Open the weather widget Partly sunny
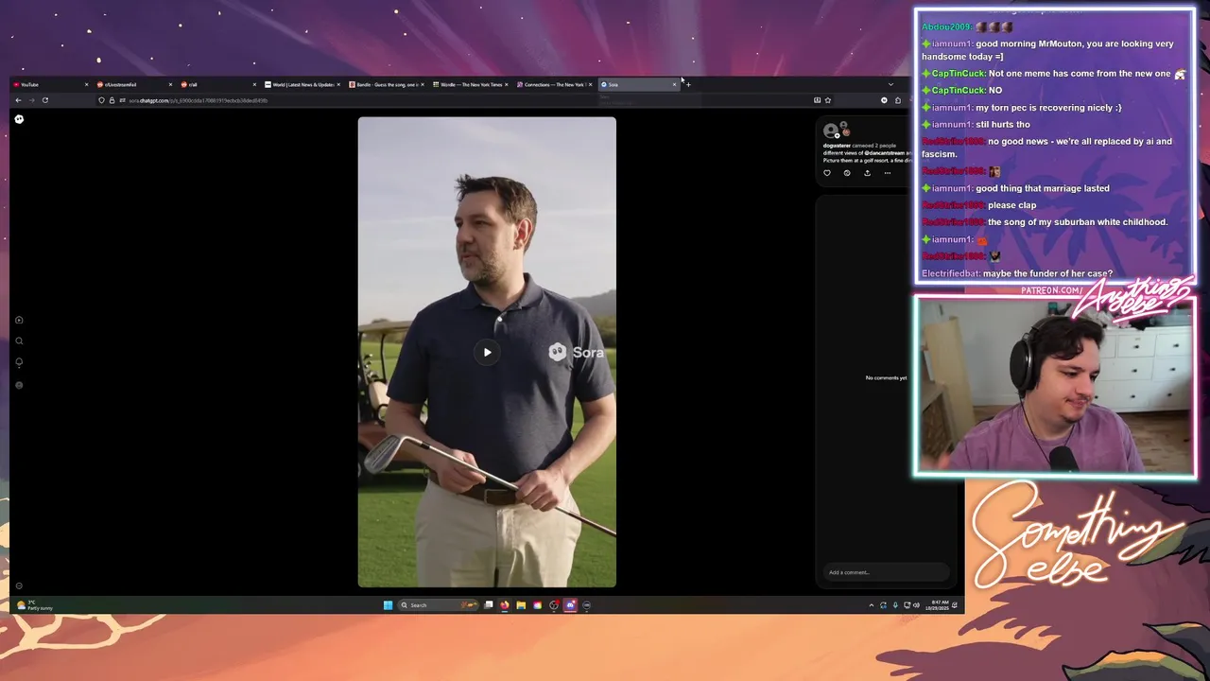This screenshot has width=1210, height=681. pyautogui.click(x=35, y=605)
